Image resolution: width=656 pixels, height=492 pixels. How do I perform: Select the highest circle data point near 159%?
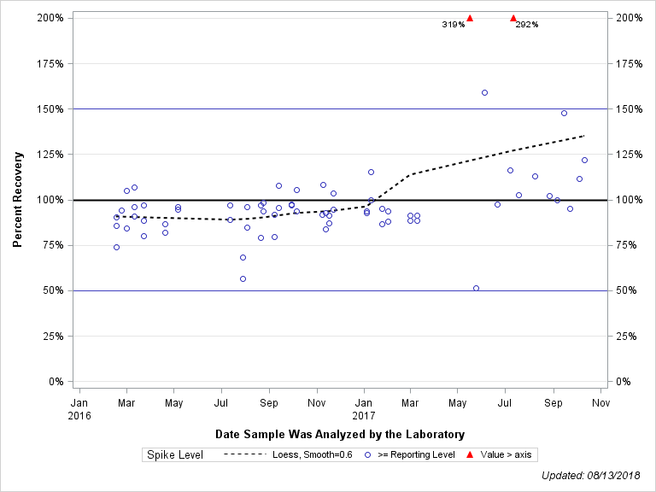coord(484,92)
